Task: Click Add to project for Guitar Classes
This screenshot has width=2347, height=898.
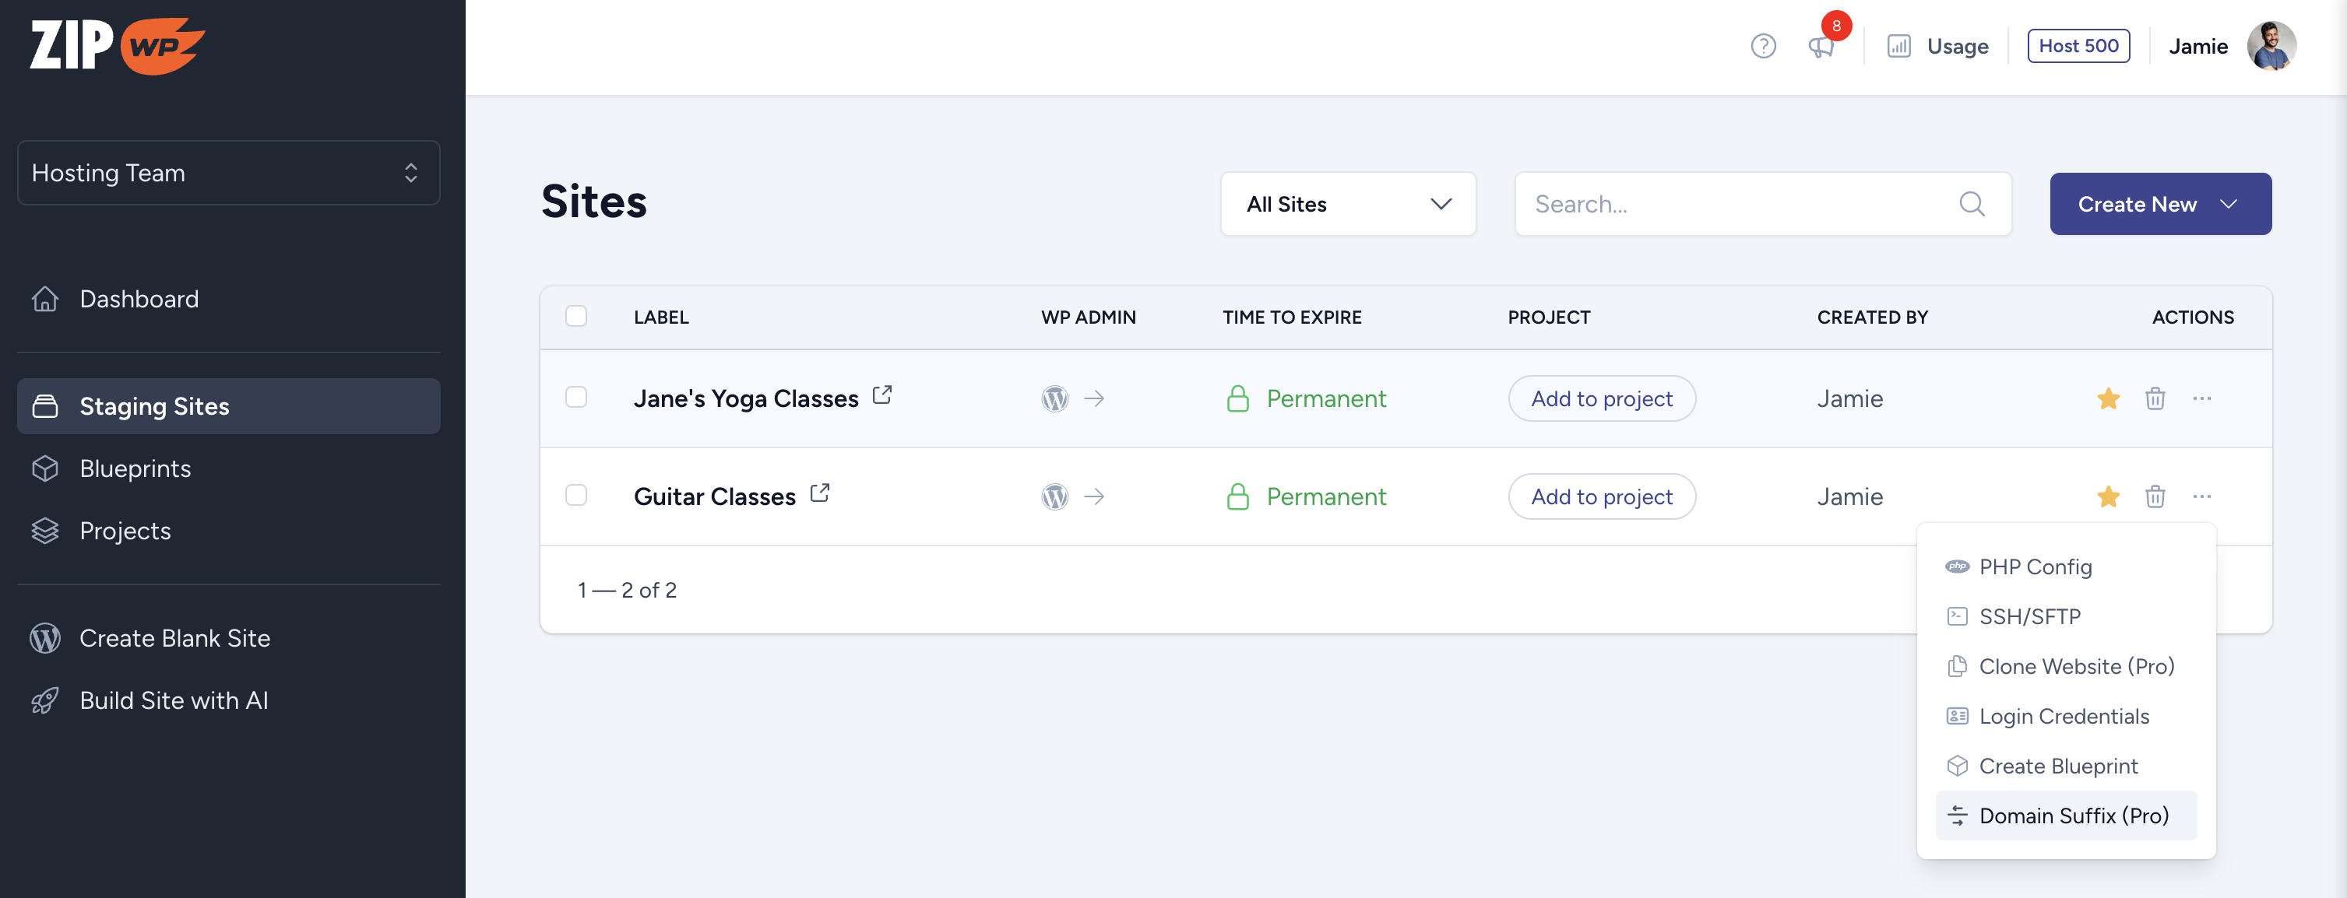Action: [x=1601, y=496]
